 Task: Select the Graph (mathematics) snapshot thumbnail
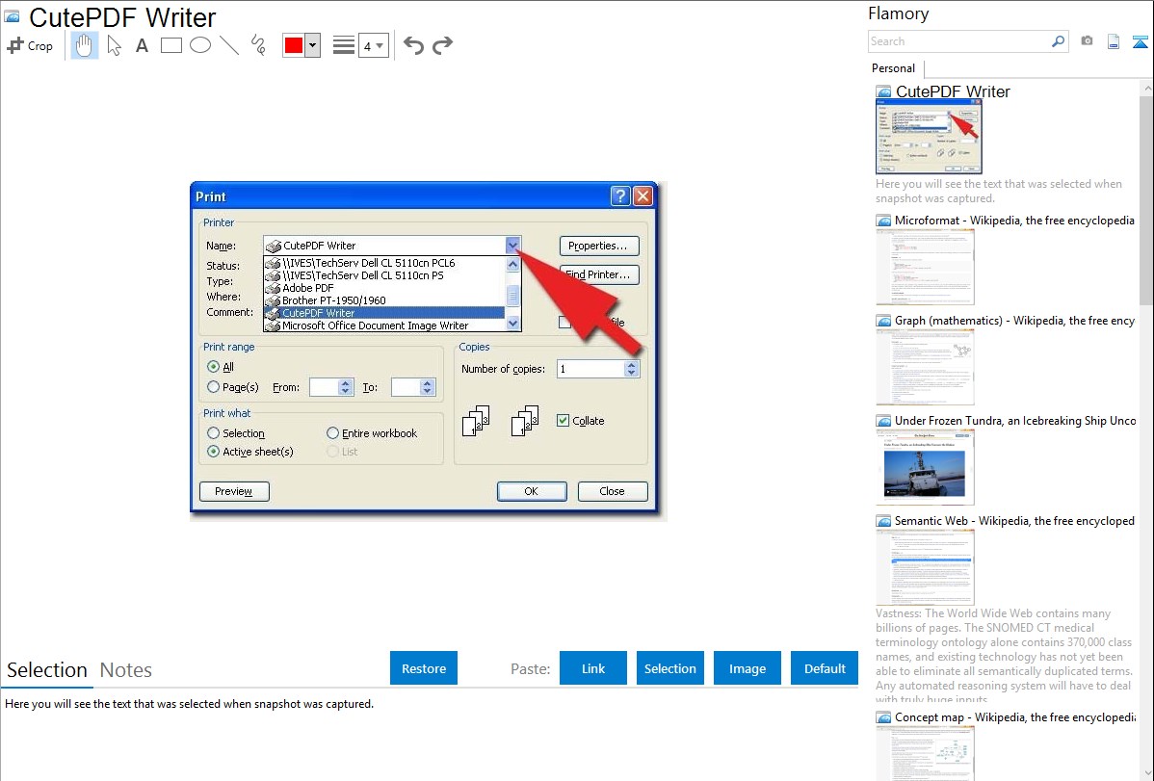[x=925, y=367]
